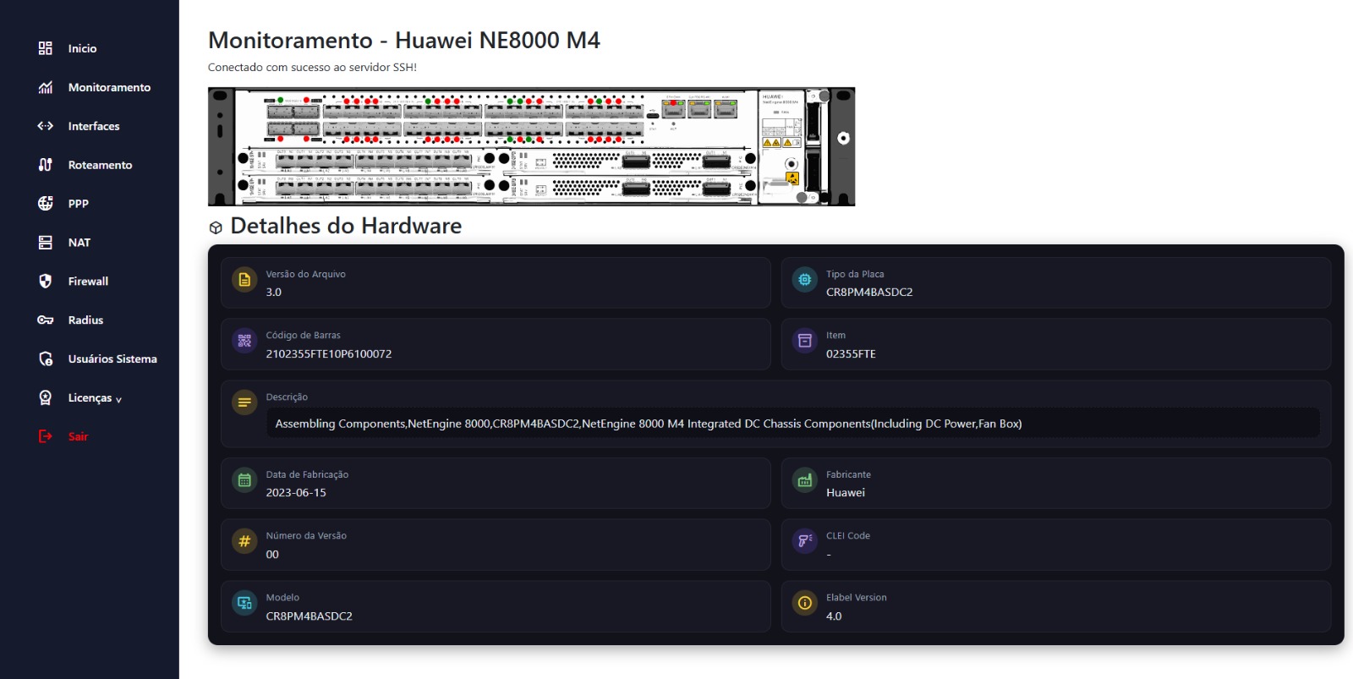Open the Usuários Sistema page link
Screen dimensions: 1353x679
tap(112, 359)
